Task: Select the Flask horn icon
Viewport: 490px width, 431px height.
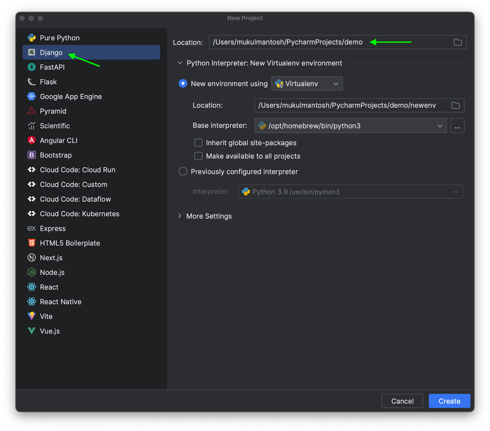Action: (32, 82)
